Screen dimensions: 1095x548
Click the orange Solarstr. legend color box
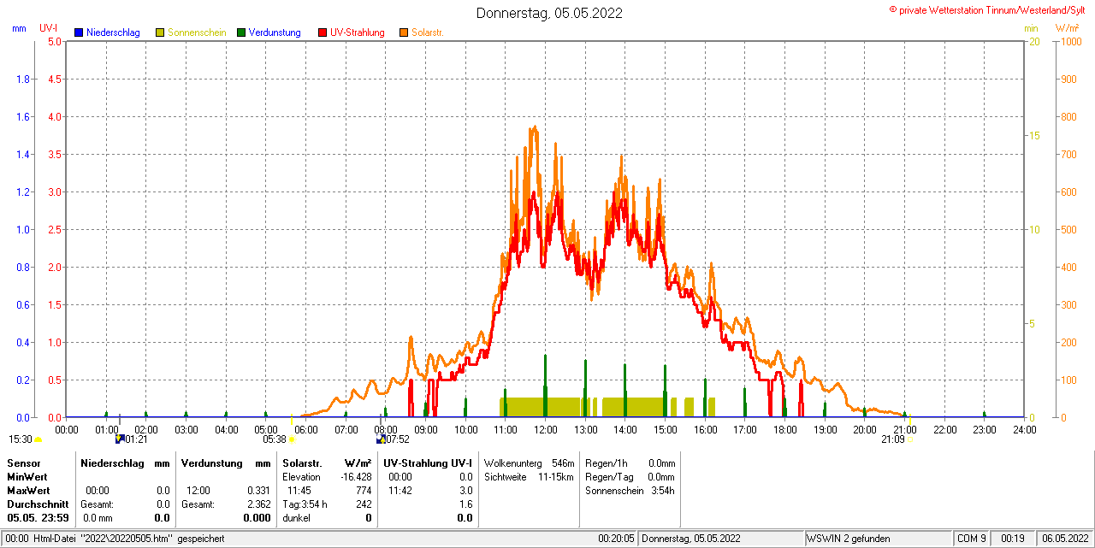404,32
